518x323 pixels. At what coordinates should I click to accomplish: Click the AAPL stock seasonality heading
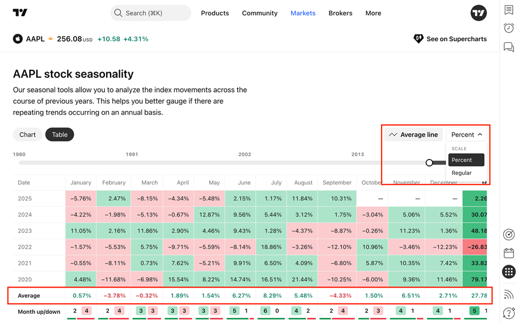pyautogui.click(x=73, y=74)
